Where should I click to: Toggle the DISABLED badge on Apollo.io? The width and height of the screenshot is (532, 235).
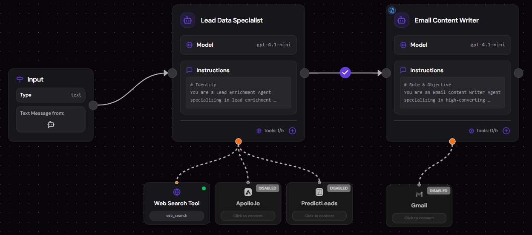pyautogui.click(x=267, y=188)
